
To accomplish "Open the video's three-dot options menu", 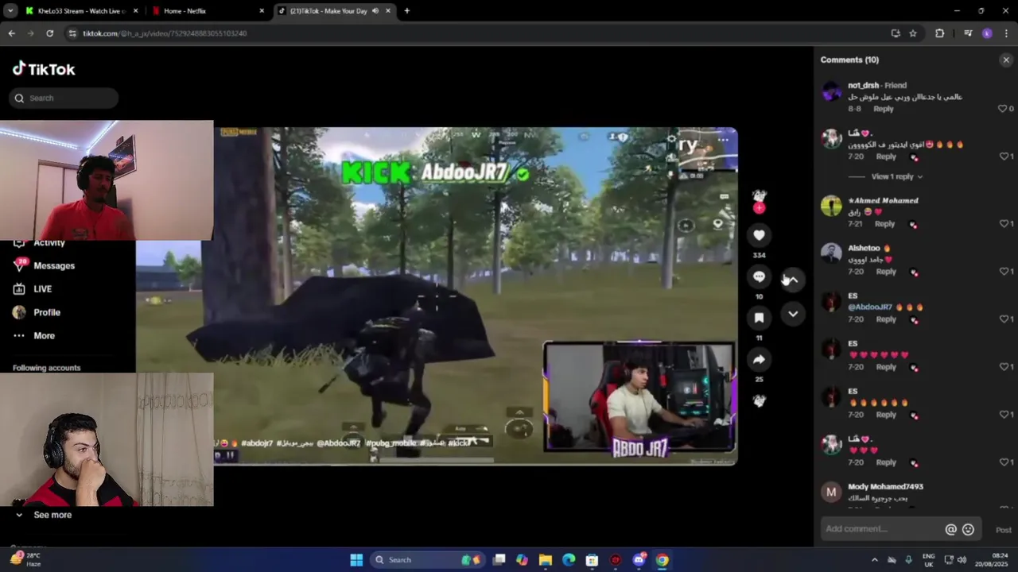I will click(723, 140).
